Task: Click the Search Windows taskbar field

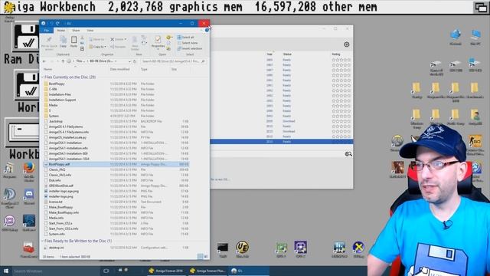Action: tap(56, 271)
